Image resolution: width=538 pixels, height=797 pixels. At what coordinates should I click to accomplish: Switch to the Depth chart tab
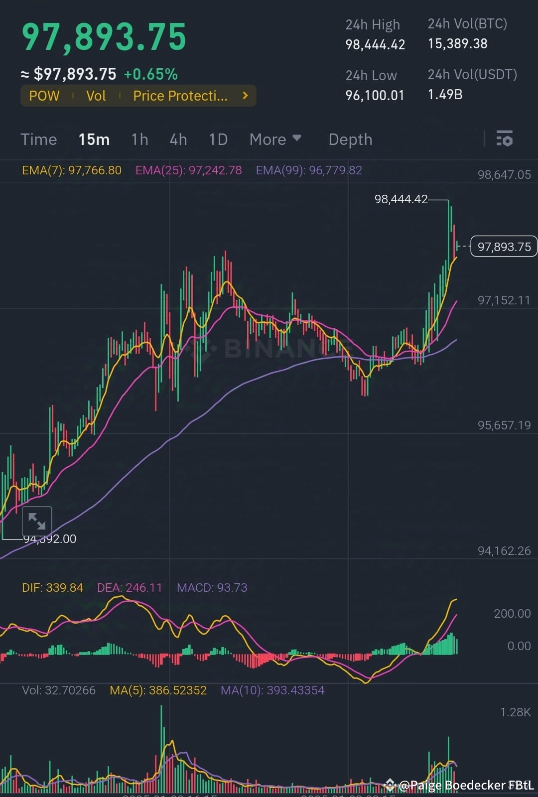pyautogui.click(x=350, y=140)
